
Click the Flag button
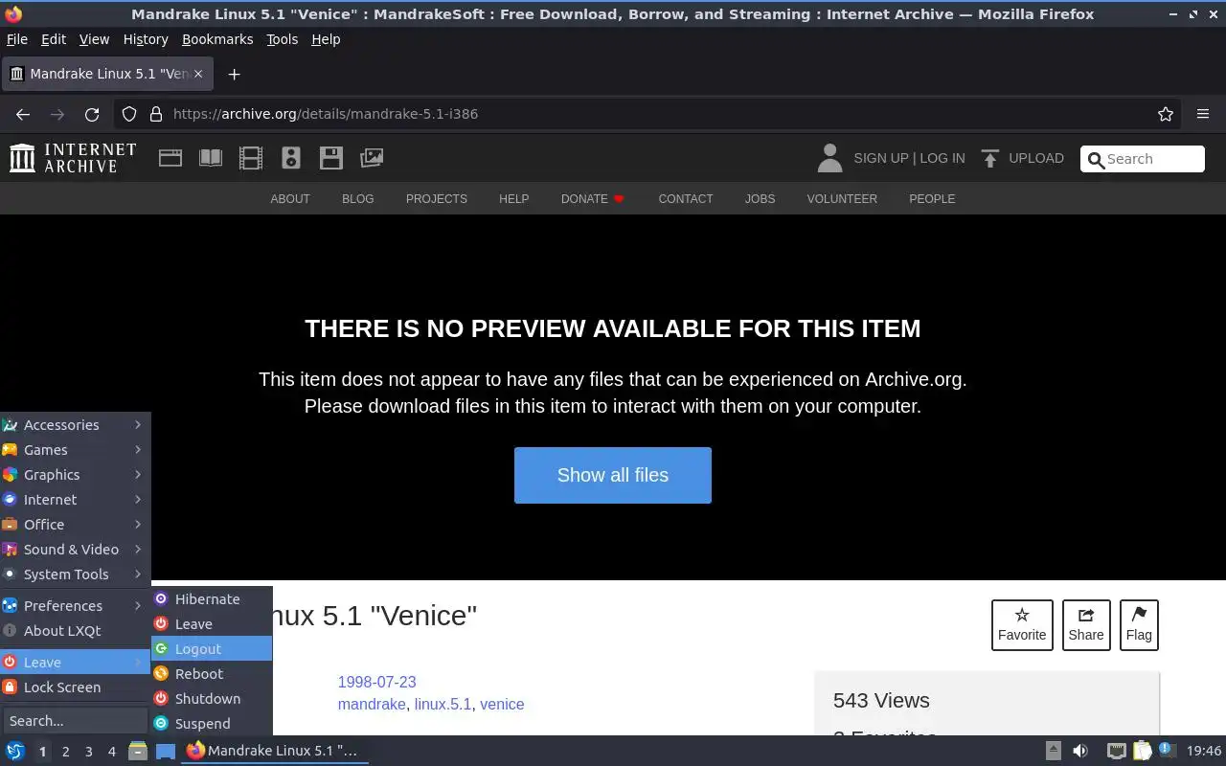coord(1139,625)
